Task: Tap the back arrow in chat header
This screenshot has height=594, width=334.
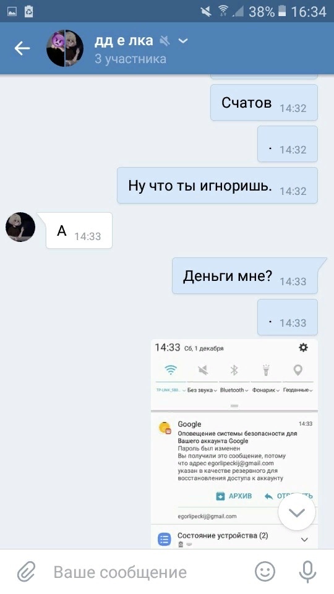Action: tap(22, 48)
